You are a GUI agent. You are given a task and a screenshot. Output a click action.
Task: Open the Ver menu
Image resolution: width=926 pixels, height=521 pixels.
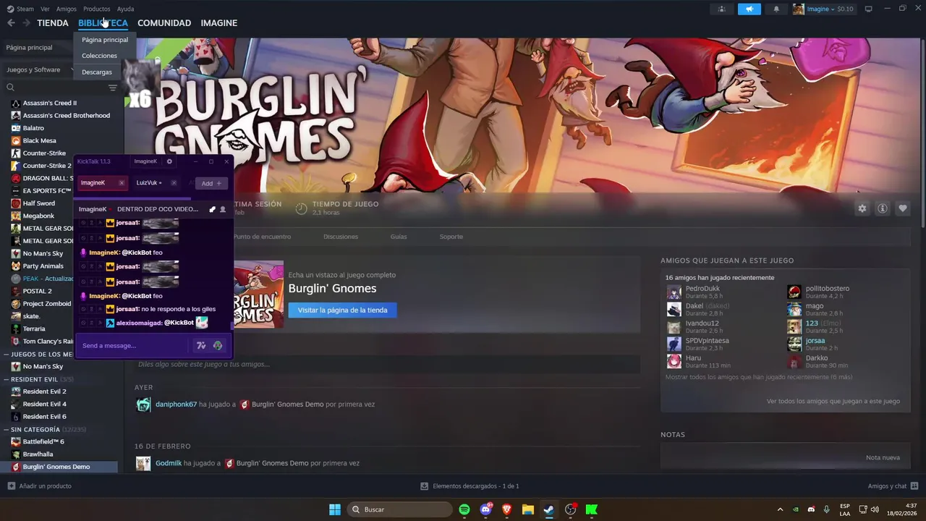click(45, 9)
